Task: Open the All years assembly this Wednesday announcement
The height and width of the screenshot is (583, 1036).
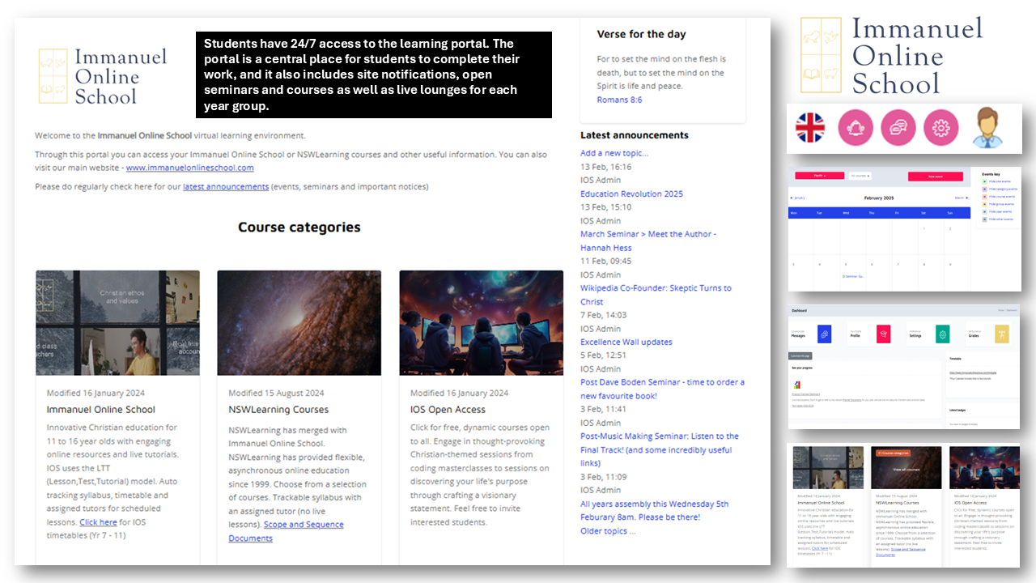Action: pyautogui.click(x=654, y=510)
